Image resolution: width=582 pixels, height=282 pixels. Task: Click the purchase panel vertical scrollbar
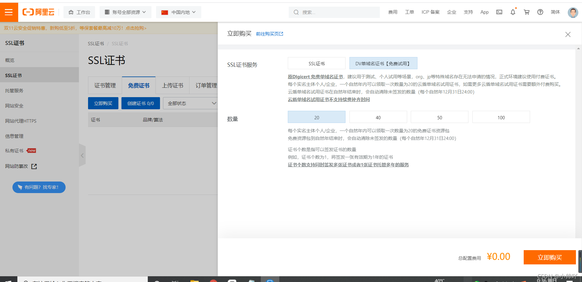tap(578, 143)
